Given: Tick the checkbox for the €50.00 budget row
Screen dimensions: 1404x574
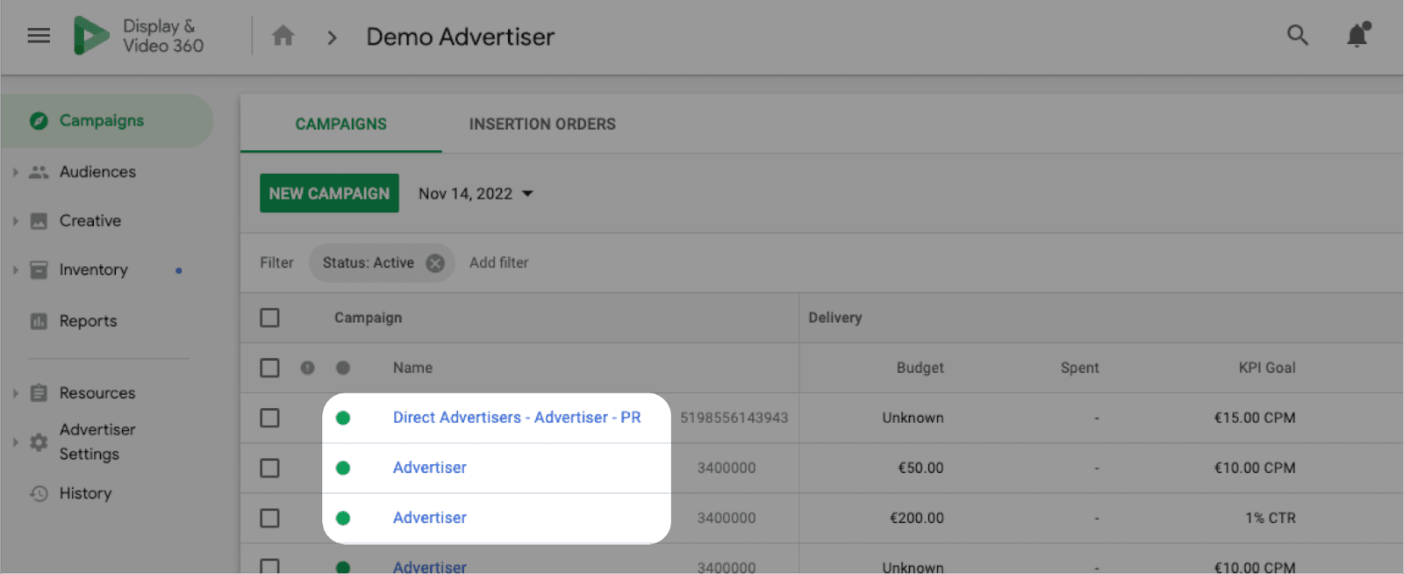Looking at the screenshot, I should pyautogui.click(x=269, y=468).
